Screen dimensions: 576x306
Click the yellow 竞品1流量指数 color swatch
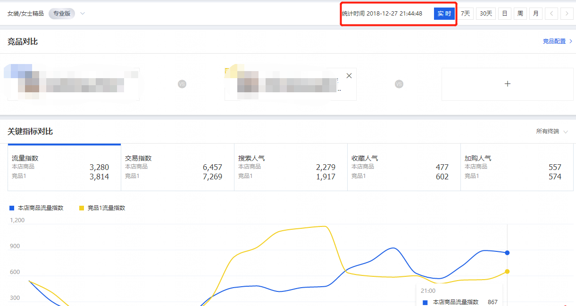pyautogui.click(x=81, y=207)
